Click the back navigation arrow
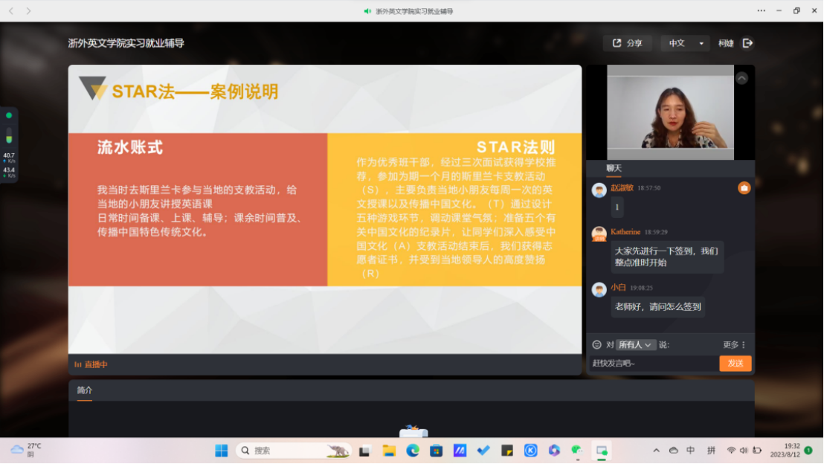Image resolution: width=824 pixels, height=464 pixels. (x=11, y=11)
